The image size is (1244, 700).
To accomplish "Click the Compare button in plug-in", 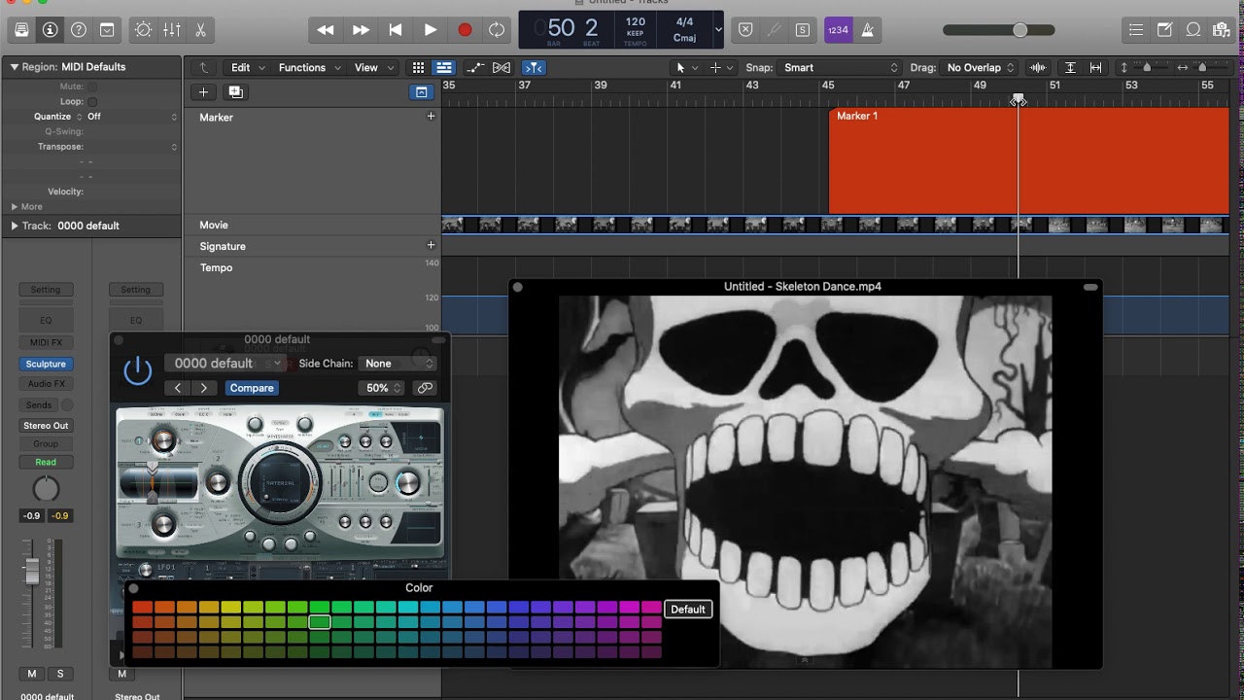I will click(x=252, y=388).
